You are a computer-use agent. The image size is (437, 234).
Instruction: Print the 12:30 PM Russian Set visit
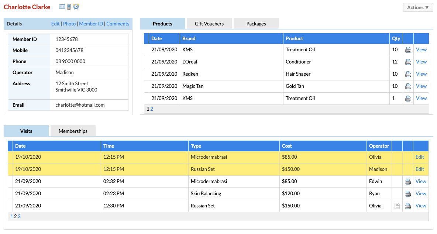pyautogui.click(x=408, y=206)
